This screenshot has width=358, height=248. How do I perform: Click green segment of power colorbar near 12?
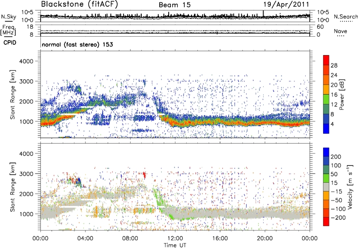(326, 99)
